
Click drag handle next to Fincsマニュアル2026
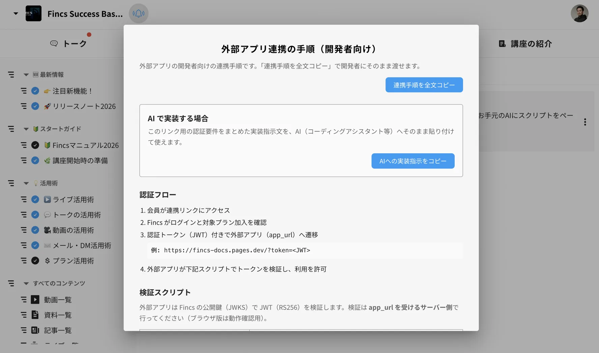click(24, 145)
